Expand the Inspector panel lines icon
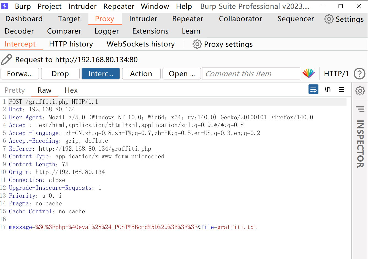The height and width of the screenshot is (259, 368). tap(360, 109)
